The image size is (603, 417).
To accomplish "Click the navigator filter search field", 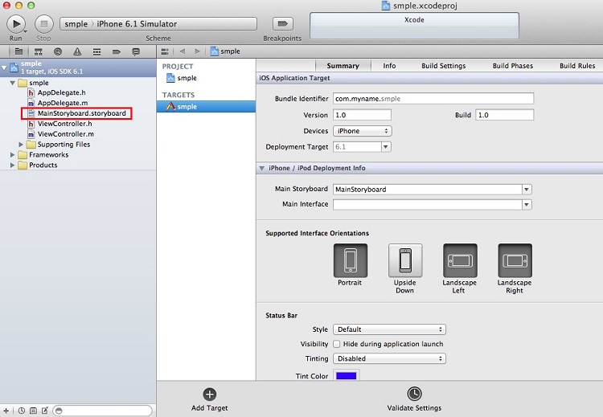I will coord(102,411).
